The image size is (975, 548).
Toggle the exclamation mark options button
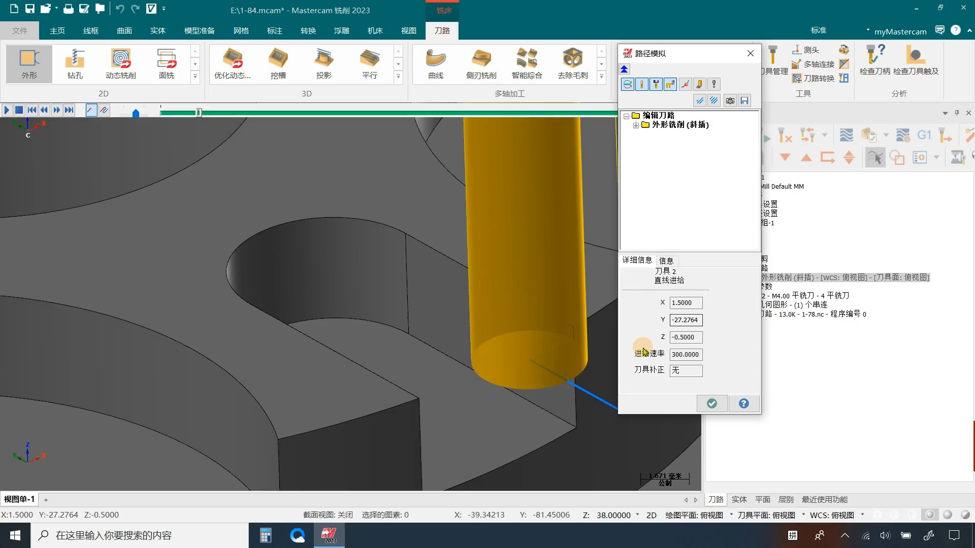coord(714,84)
